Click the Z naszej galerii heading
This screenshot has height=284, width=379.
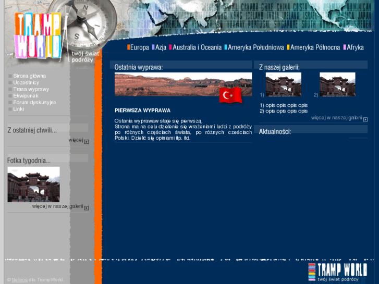coord(279,67)
